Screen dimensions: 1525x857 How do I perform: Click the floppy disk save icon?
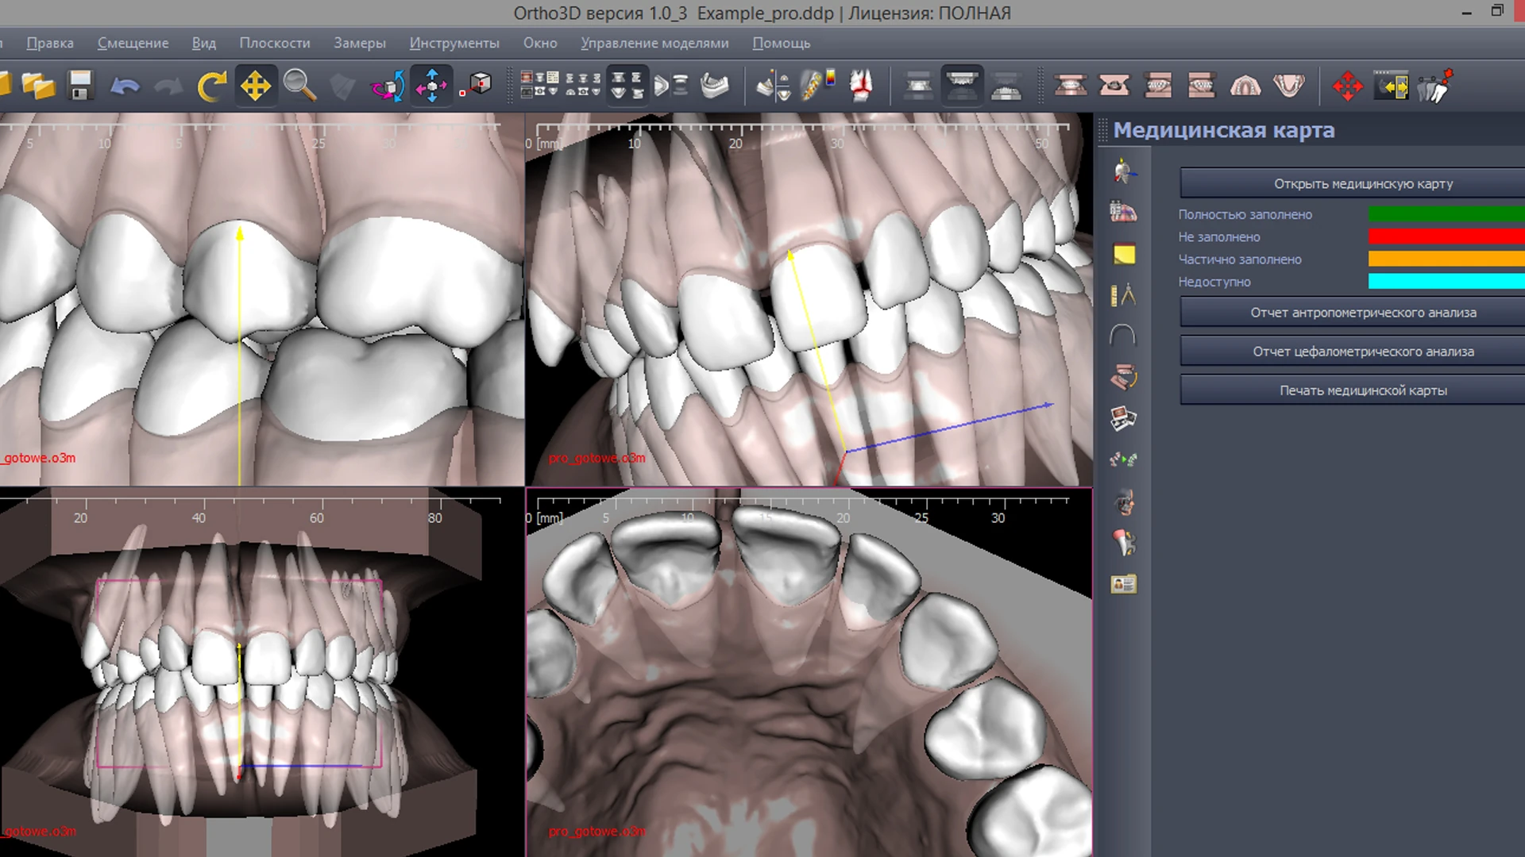click(x=80, y=85)
